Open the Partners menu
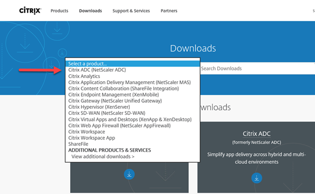 point(169,11)
